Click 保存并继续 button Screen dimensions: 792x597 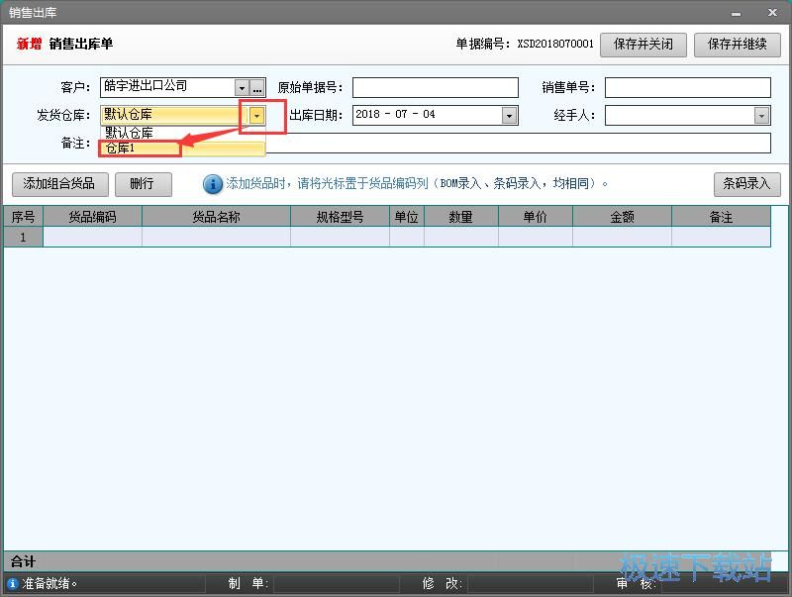(x=738, y=45)
